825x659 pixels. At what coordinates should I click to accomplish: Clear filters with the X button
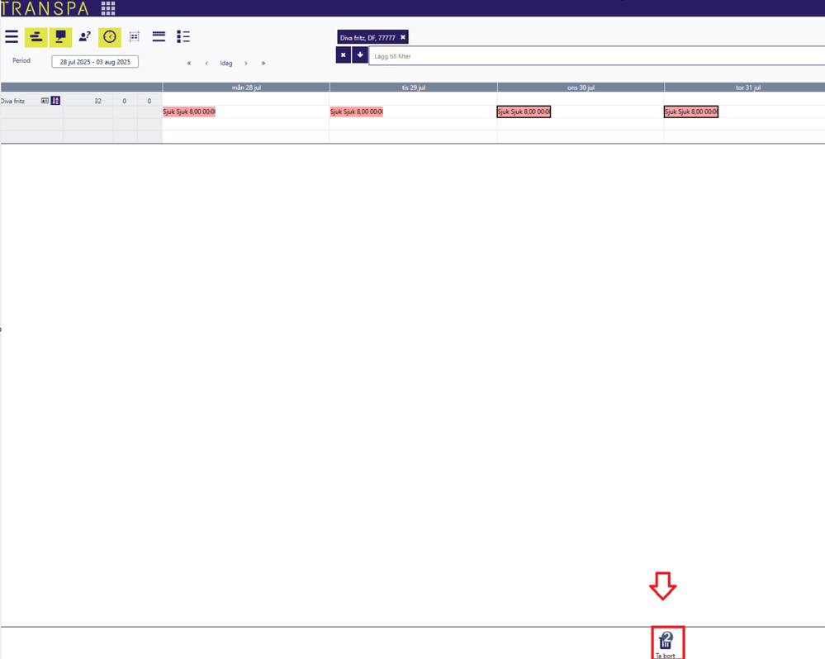click(343, 55)
